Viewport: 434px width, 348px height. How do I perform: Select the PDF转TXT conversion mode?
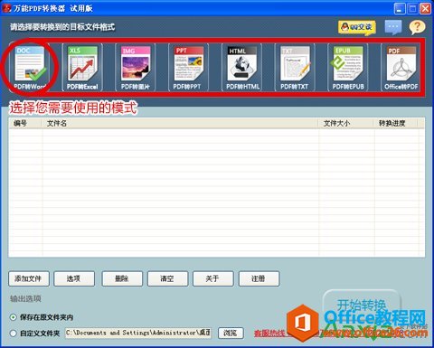click(295, 67)
